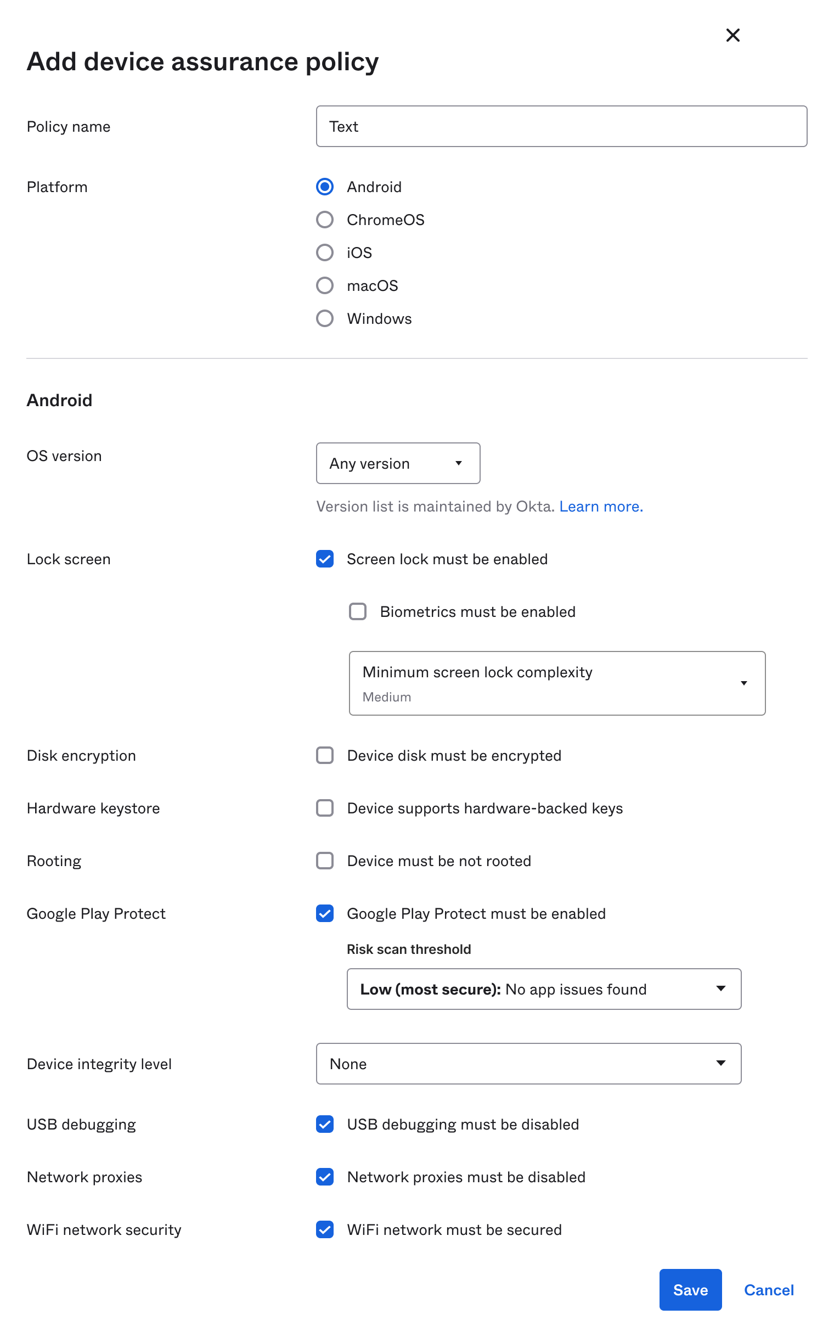Select the Android platform radio button
Viewport: 834px width, 1337px height.
(325, 187)
